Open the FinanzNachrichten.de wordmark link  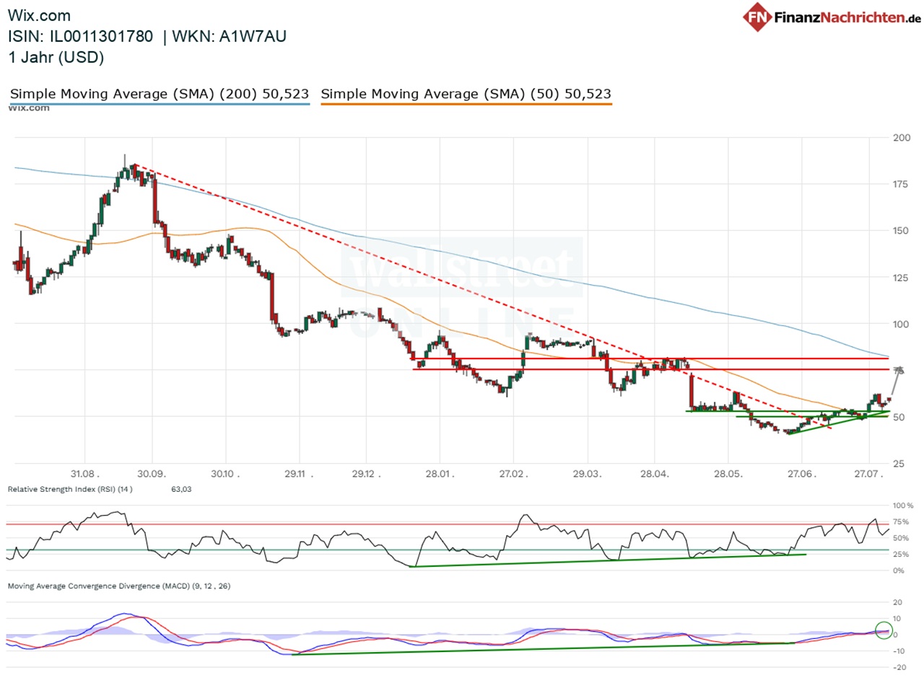tap(847, 17)
